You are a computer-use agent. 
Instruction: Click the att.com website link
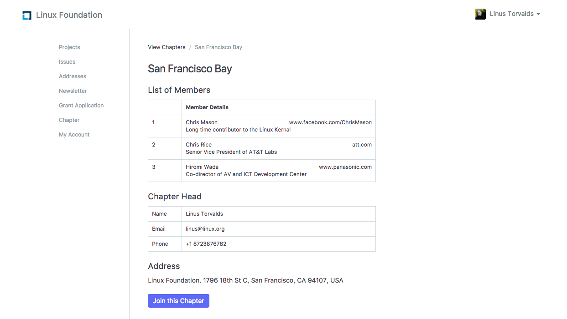click(362, 145)
